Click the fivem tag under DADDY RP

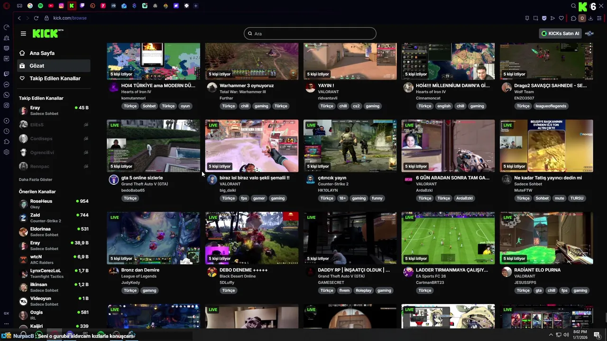(x=344, y=290)
